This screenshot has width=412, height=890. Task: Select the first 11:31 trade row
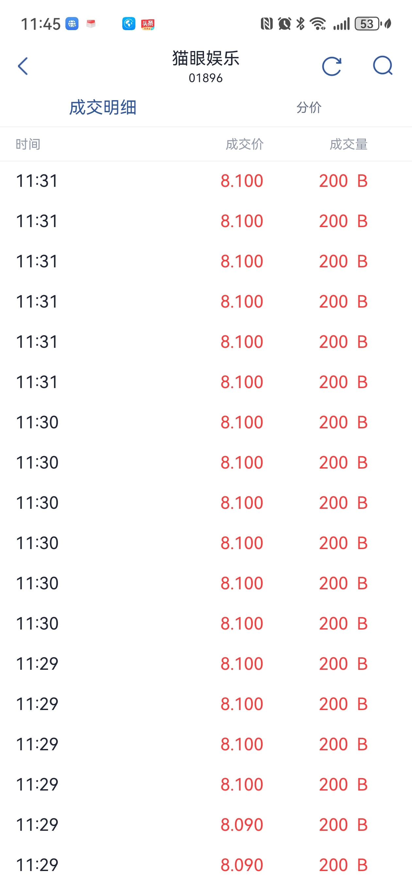206,181
